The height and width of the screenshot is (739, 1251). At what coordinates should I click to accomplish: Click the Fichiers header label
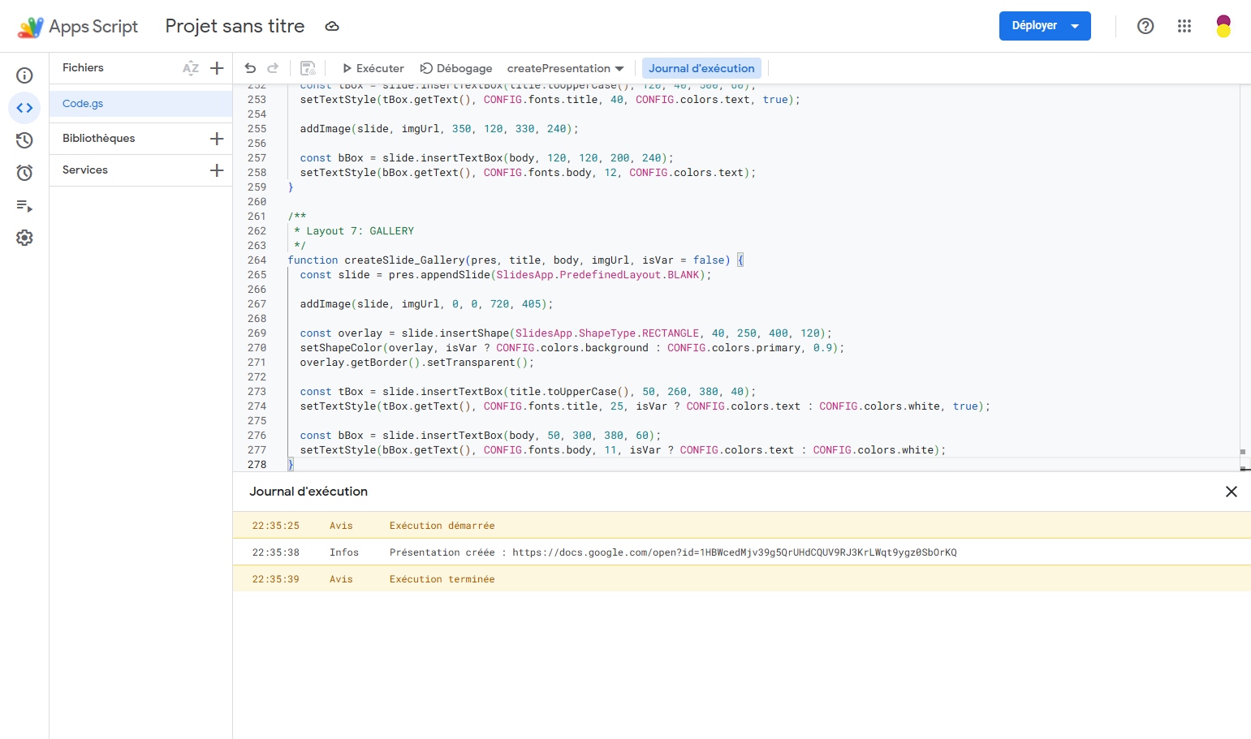click(83, 68)
